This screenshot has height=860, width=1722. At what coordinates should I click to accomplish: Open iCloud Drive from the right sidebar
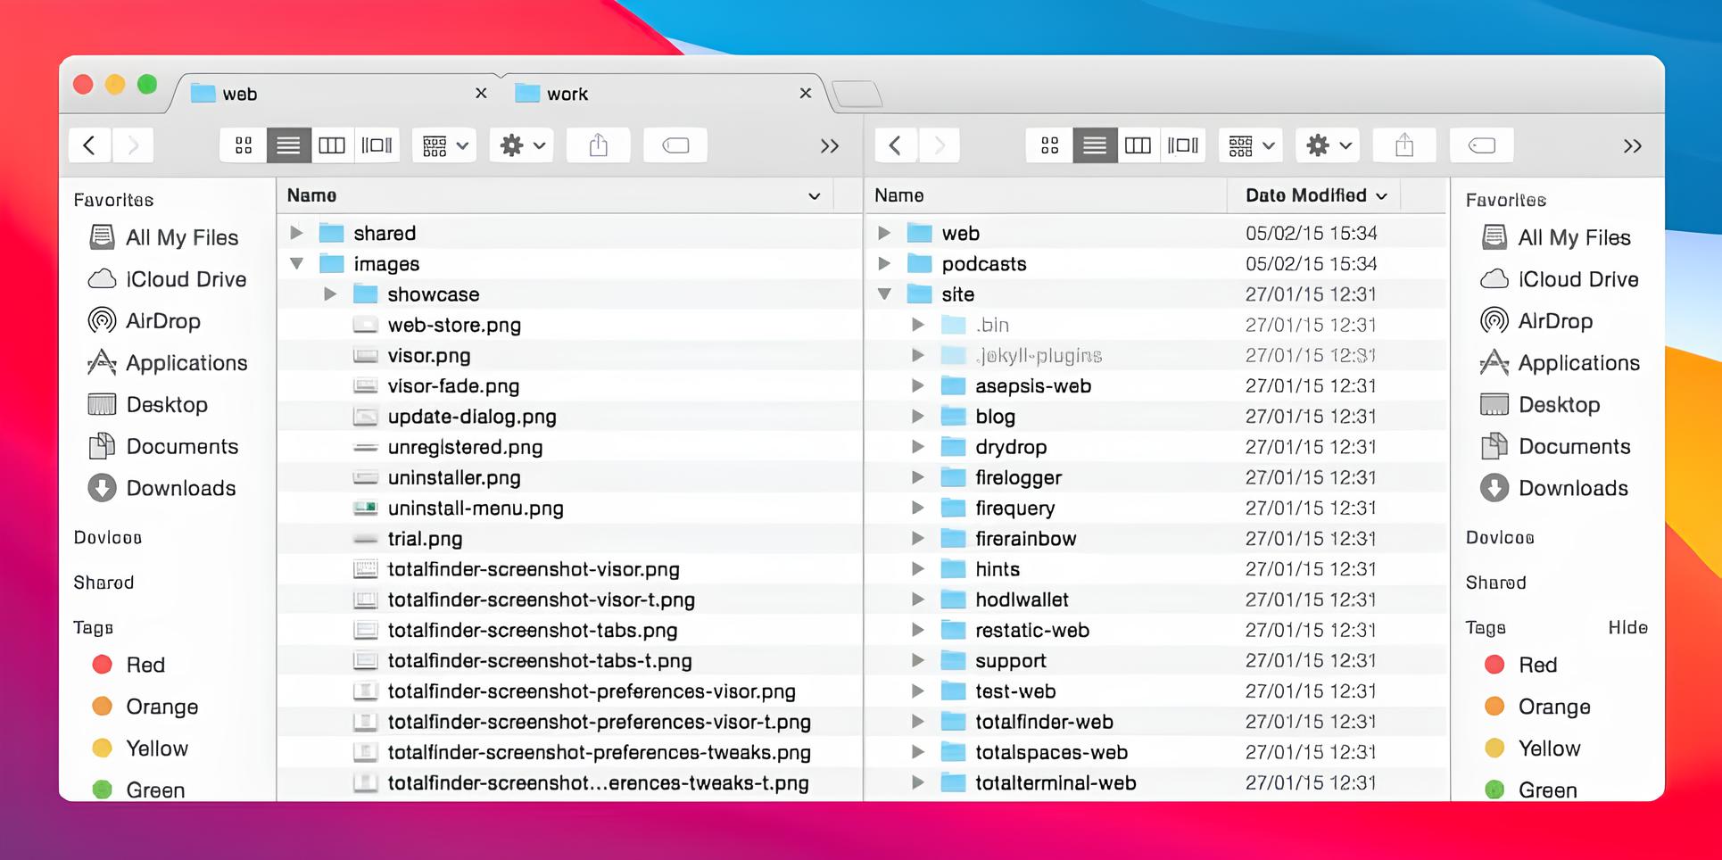[1577, 278]
